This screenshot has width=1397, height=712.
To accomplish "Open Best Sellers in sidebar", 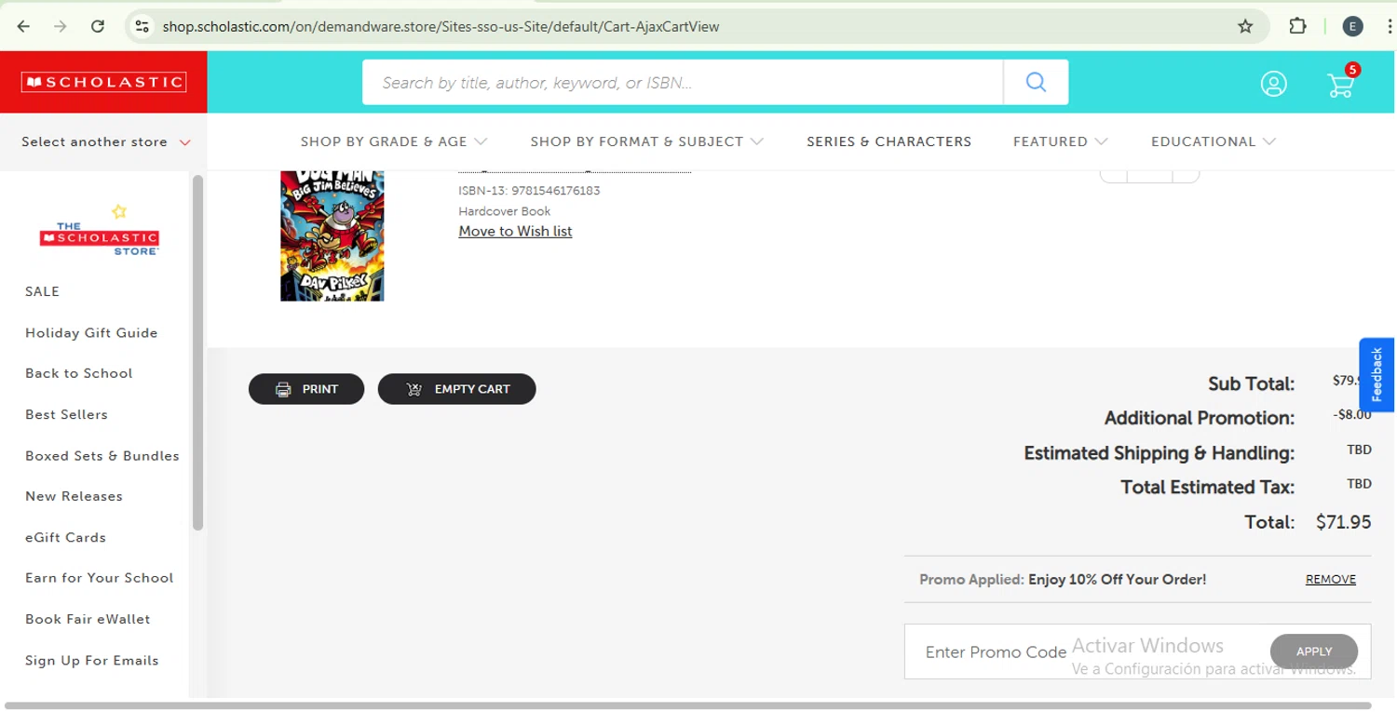I will [x=66, y=414].
